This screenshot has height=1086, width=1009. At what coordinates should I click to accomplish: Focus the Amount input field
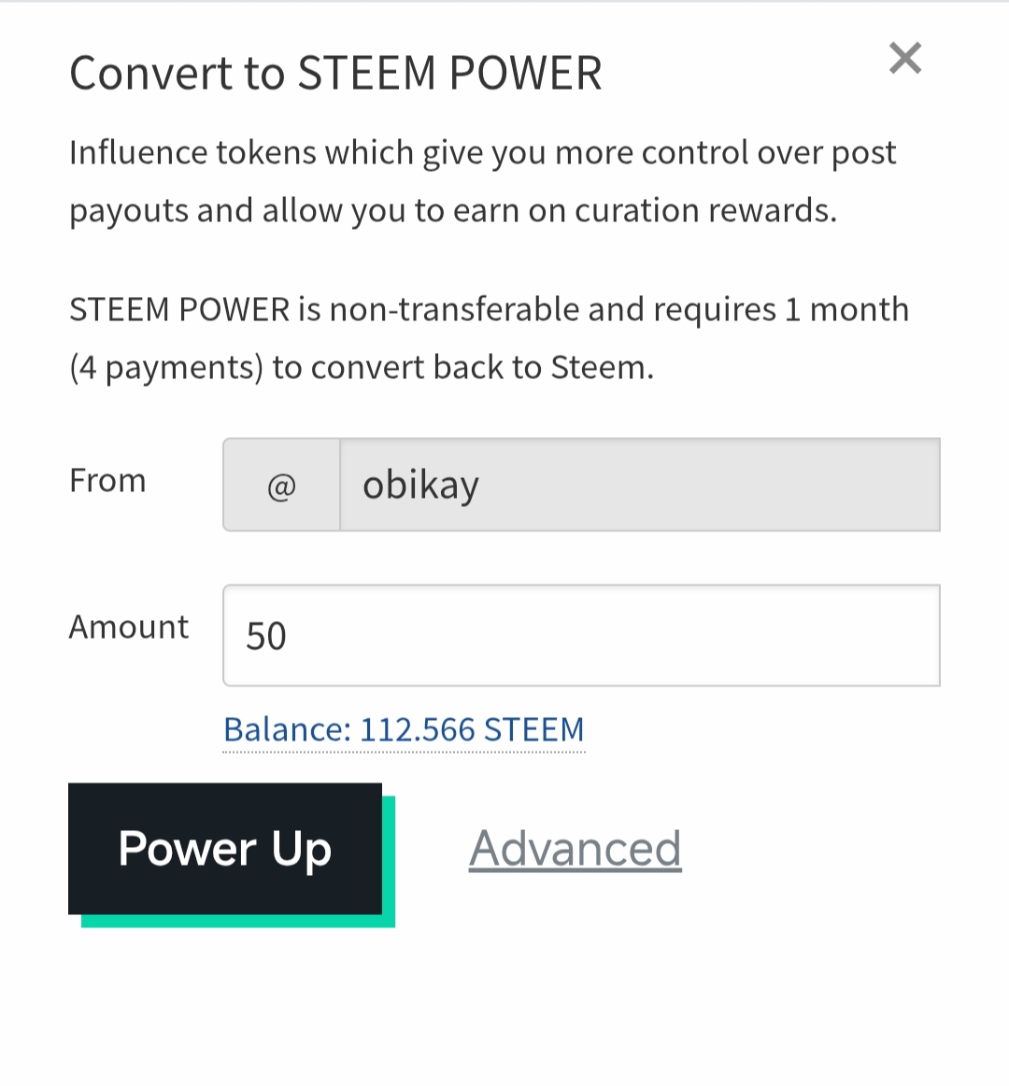tap(581, 636)
